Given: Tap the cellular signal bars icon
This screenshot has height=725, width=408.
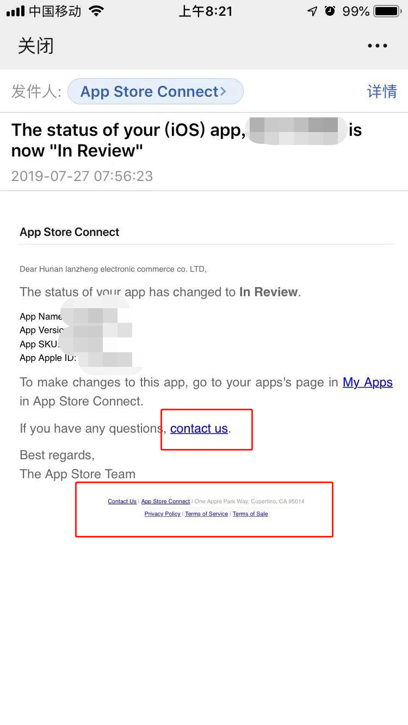Looking at the screenshot, I should click(15, 11).
